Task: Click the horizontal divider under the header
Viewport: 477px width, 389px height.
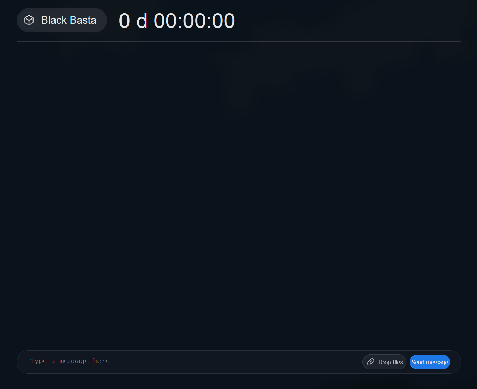Action: pos(239,41)
